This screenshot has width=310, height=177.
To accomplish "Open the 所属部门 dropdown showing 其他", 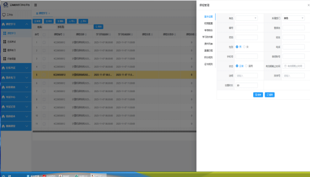I will [x=293, y=18].
